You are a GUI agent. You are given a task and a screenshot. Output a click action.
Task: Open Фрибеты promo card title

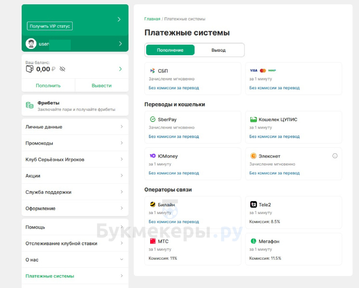click(x=48, y=103)
